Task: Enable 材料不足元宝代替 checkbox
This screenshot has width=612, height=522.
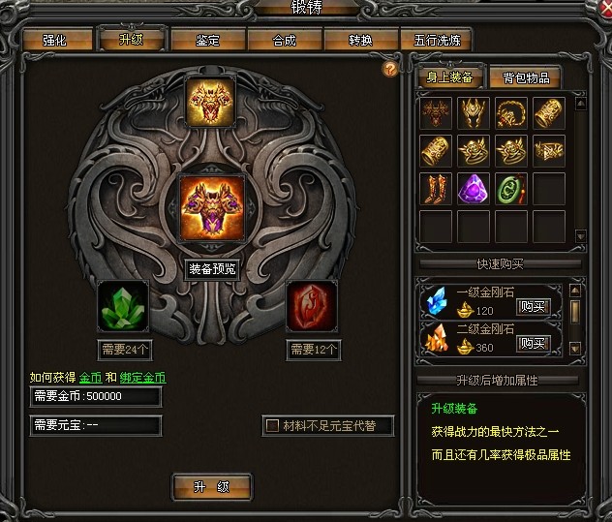Action: click(272, 425)
